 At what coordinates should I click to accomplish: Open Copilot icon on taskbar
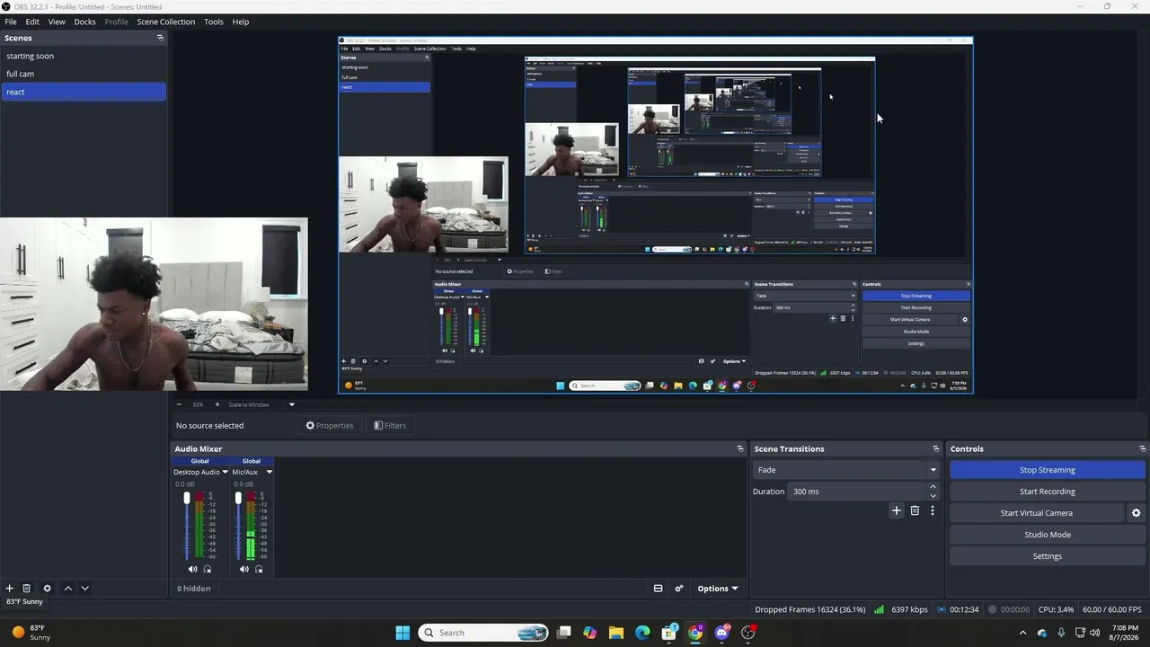tap(589, 633)
